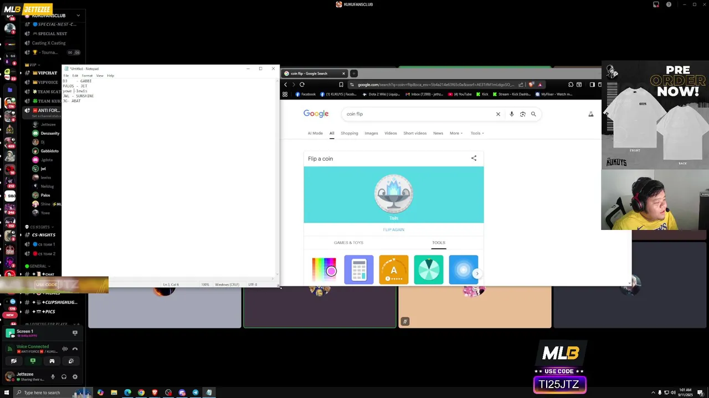This screenshot has height=398, width=709.
Task: Switch to Videos search tab
Action: click(391, 133)
